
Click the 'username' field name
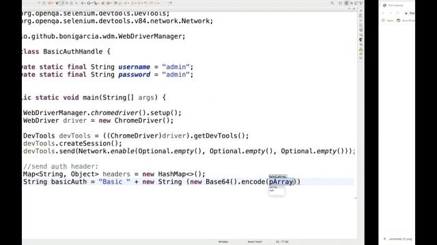coord(135,67)
